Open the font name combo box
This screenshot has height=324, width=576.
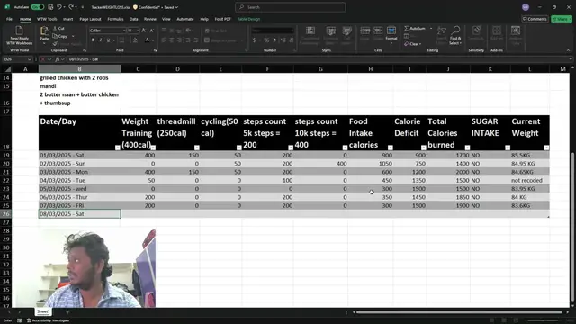point(108,31)
